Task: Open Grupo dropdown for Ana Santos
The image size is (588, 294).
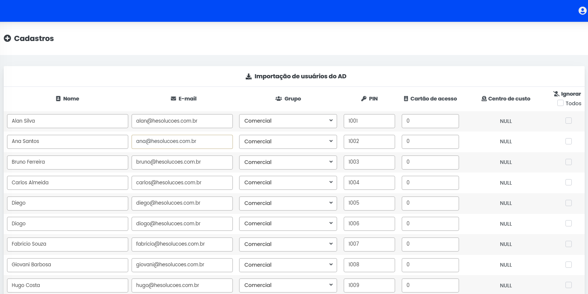Action: (x=288, y=141)
